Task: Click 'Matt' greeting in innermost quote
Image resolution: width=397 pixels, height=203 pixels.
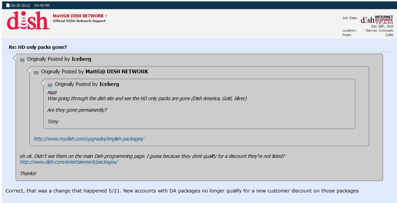Action: tap(52, 92)
